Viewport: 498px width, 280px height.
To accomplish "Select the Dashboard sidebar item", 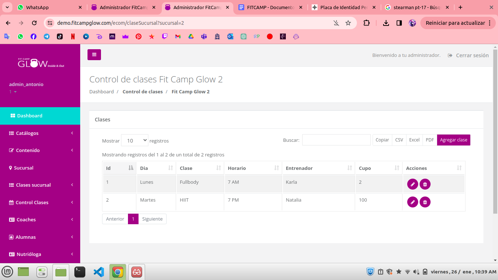I will 40,116.
